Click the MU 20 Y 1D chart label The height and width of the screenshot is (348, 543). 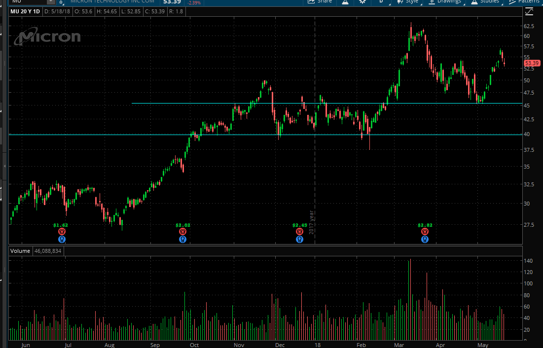(25, 11)
